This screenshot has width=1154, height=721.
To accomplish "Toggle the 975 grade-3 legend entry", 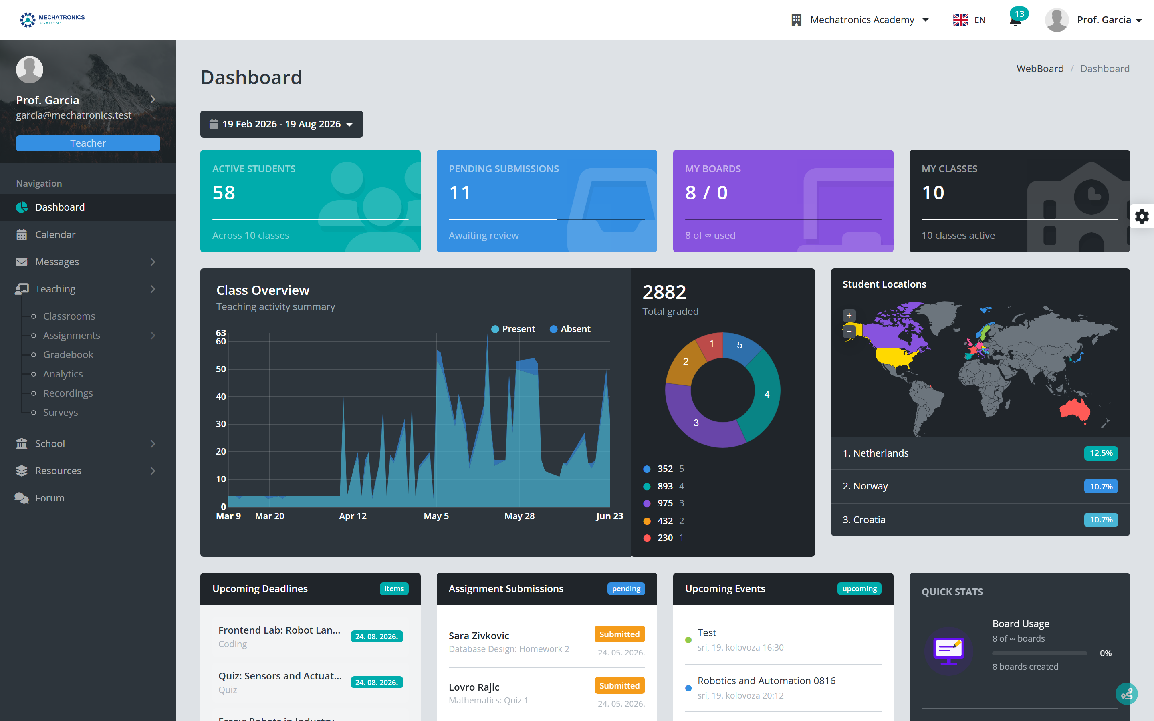I will click(x=663, y=503).
